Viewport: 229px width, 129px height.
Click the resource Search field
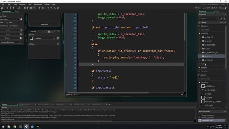point(209,18)
